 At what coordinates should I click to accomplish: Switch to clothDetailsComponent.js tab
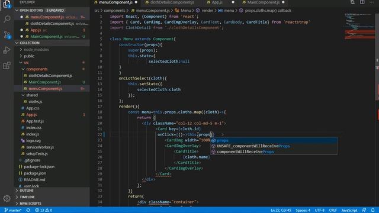[172, 2]
